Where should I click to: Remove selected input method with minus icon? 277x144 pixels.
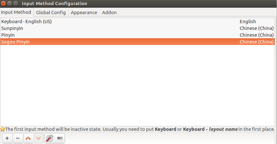pyautogui.click(x=18, y=138)
